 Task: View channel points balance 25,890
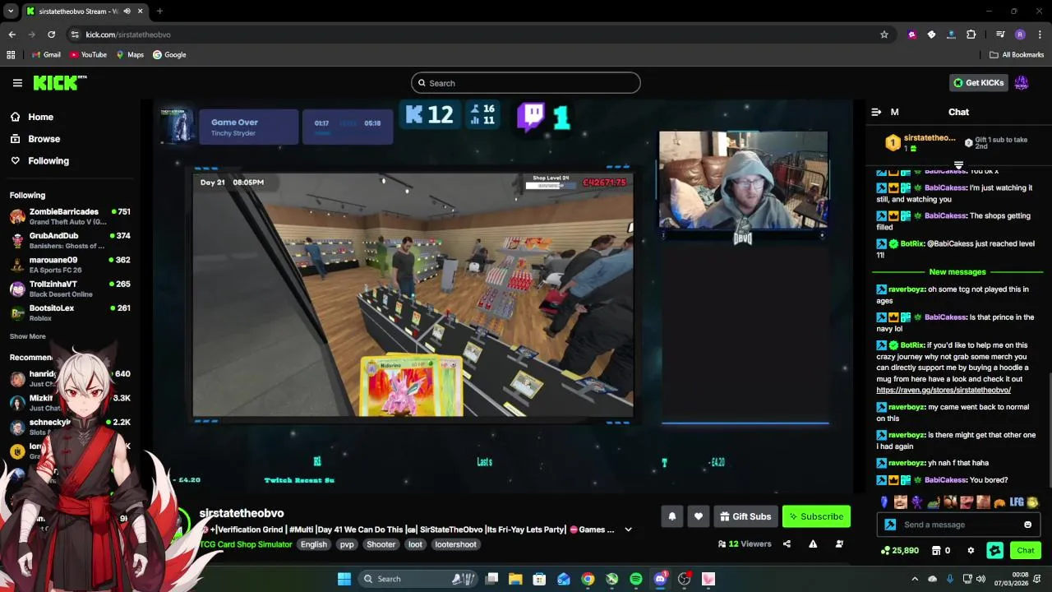coord(899,551)
